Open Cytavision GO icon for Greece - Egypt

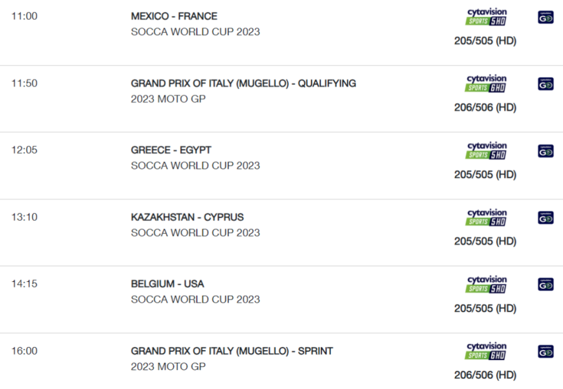click(x=545, y=151)
